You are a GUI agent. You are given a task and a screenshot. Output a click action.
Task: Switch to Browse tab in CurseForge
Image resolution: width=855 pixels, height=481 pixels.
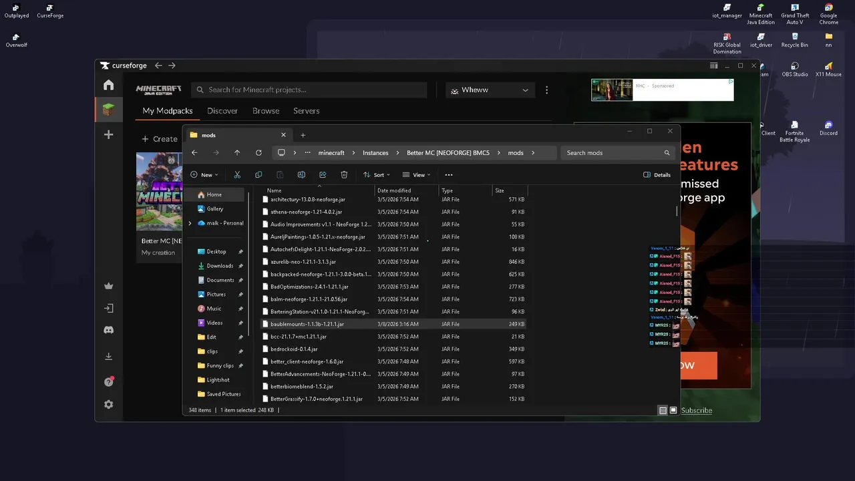tap(266, 111)
